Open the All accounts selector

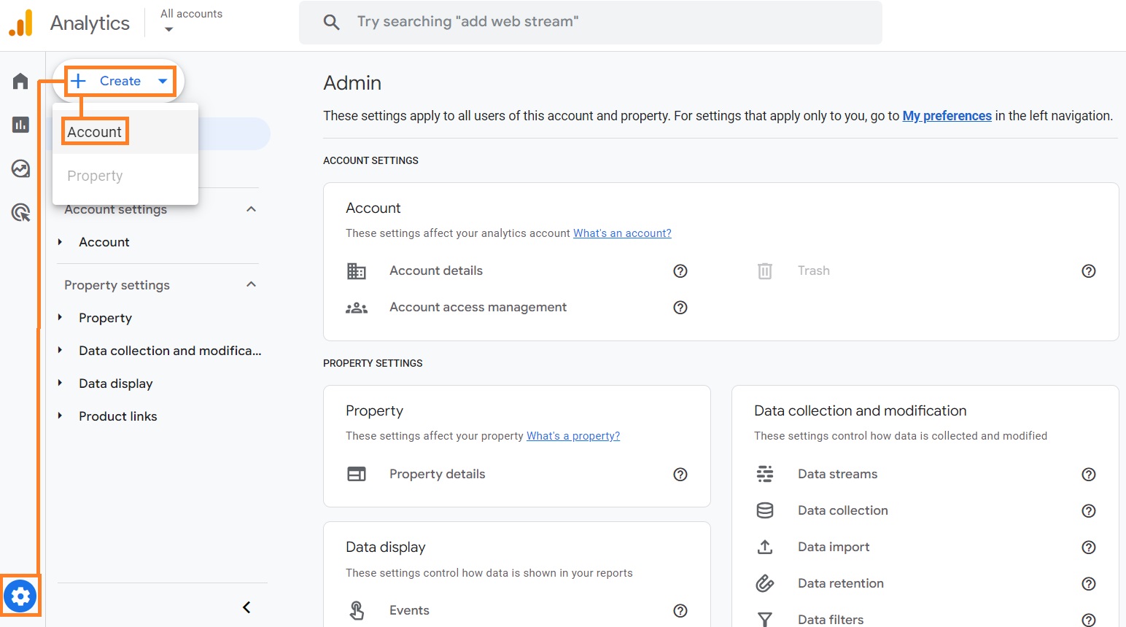coord(191,20)
